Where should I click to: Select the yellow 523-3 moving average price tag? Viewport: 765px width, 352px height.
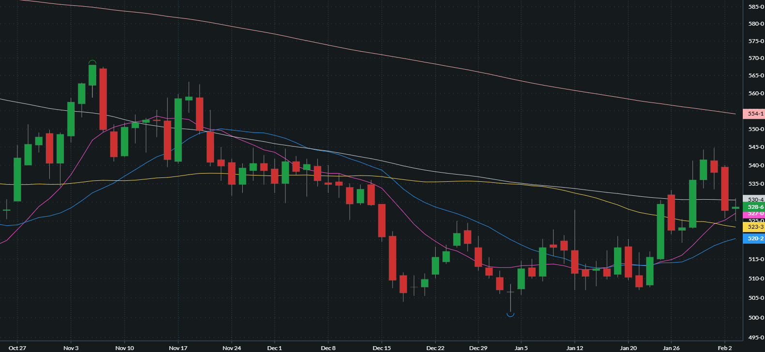tap(755, 227)
